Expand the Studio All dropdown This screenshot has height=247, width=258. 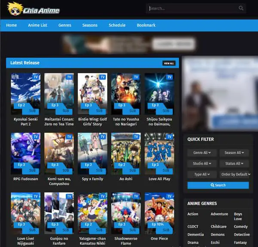(x=202, y=164)
